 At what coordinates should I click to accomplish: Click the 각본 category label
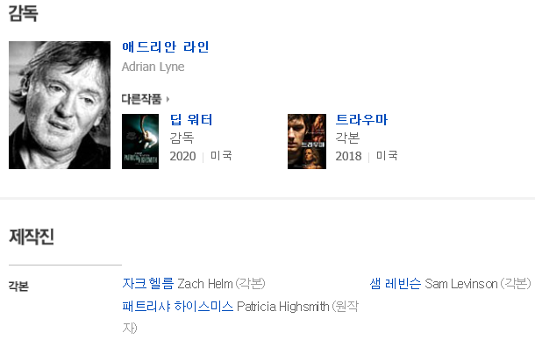click(18, 286)
